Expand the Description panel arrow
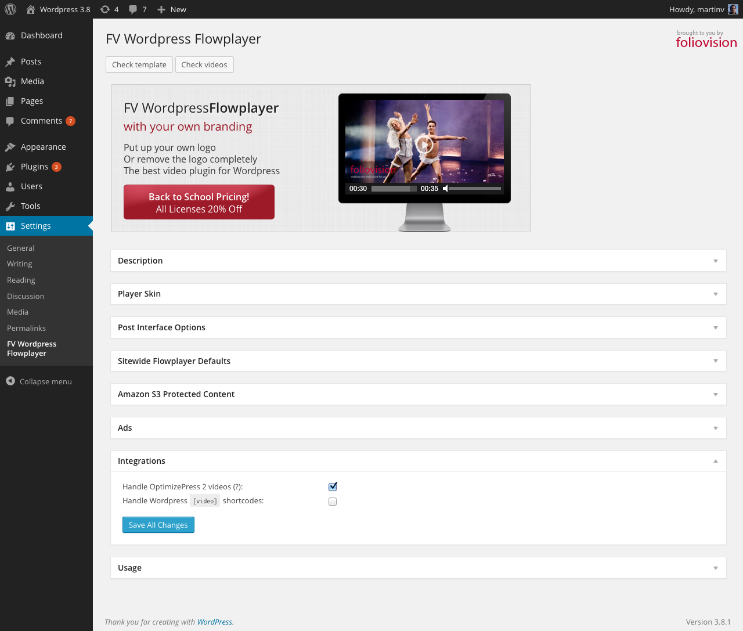743x631 pixels. 716,261
